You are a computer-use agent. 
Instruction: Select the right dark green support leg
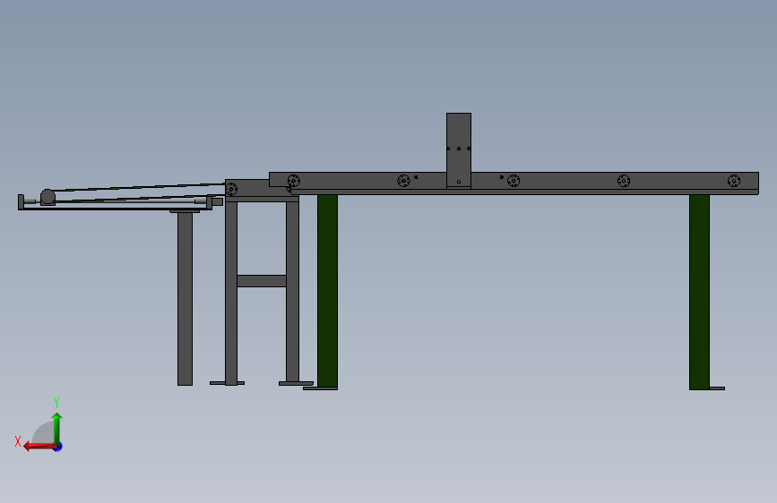click(x=699, y=292)
